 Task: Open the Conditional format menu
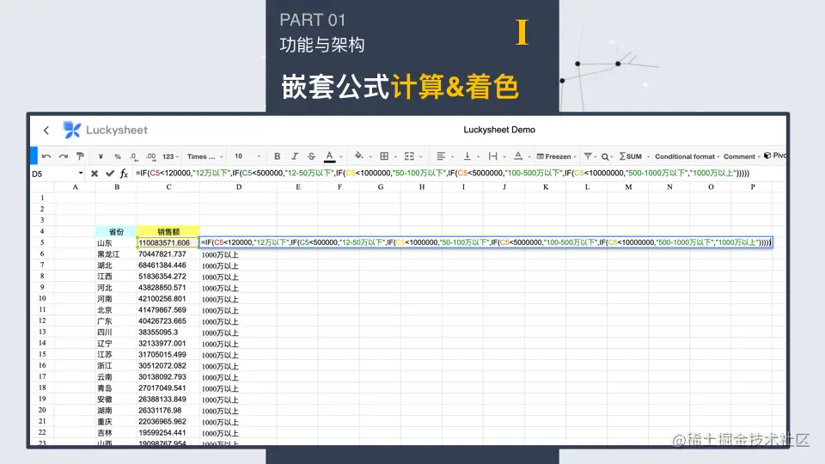pyautogui.click(x=687, y=156)
